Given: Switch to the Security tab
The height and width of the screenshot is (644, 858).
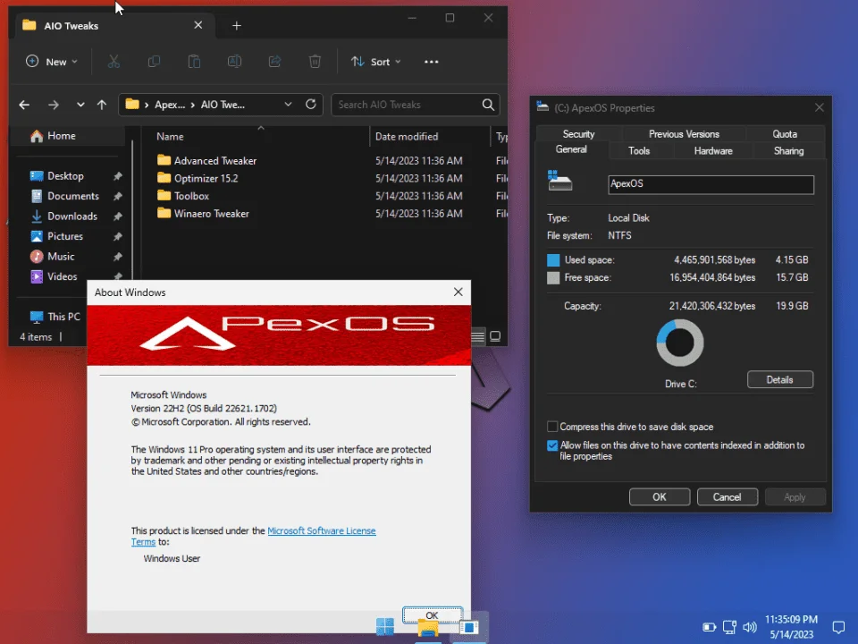Looking at the screenshot, I should point(578,133).
